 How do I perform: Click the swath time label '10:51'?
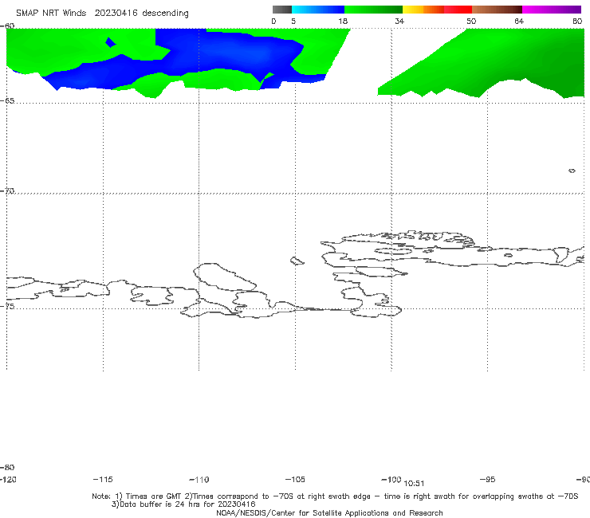pos(414,484)
